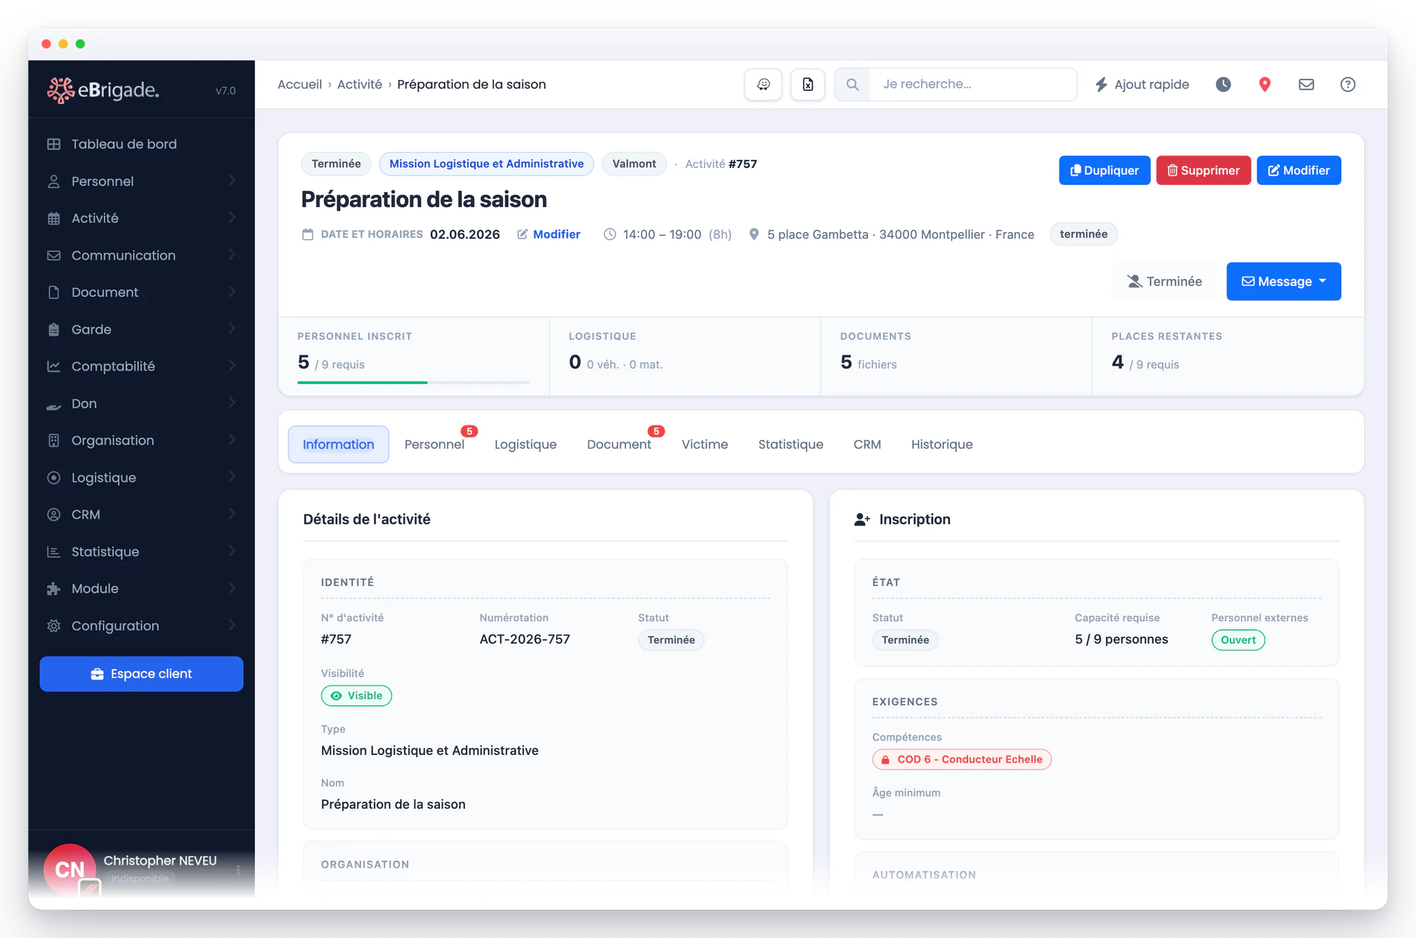
Task: Switch to the Personnel tab
Action: 435,444
